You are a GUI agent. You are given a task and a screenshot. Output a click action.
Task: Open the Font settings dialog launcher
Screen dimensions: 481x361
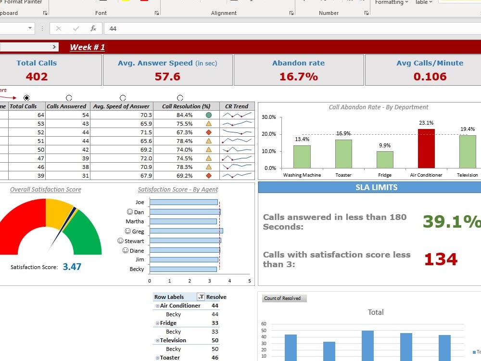click(157, 13)
